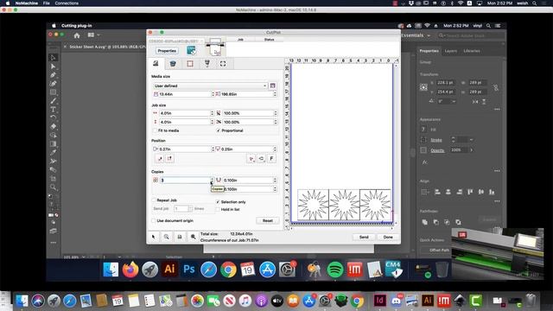Select the Type tool in Illustrator
This screenshot has width=553, height=311.
click(x=53, y=110)
